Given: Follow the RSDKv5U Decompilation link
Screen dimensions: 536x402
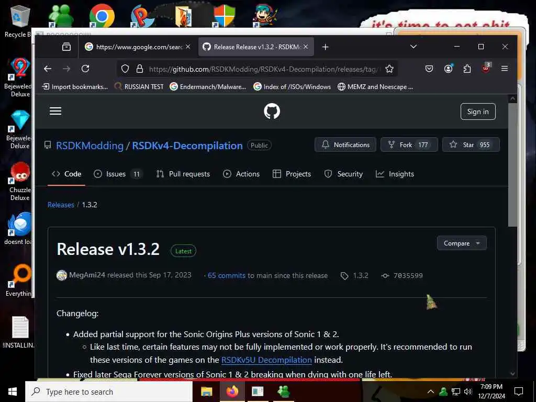Looking at the screenshot, I should 266,360.
